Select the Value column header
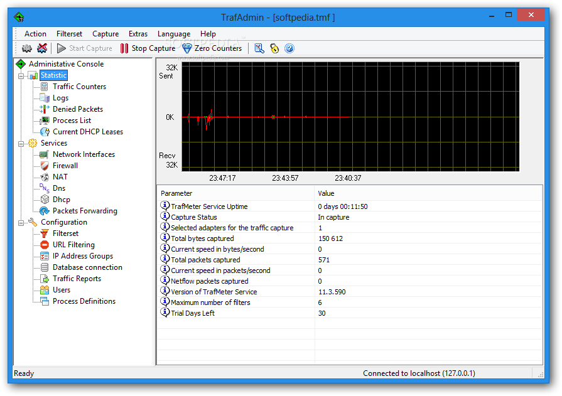 click(428, 193)
